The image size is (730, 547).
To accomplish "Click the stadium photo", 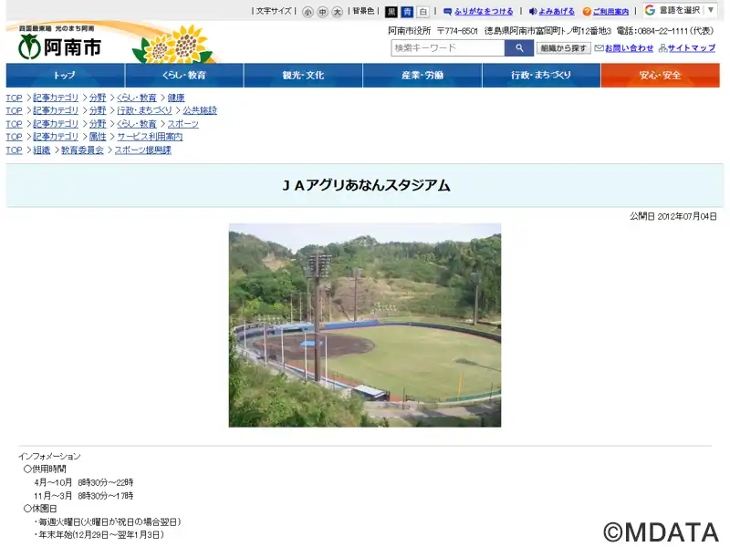I will (365, 325).
